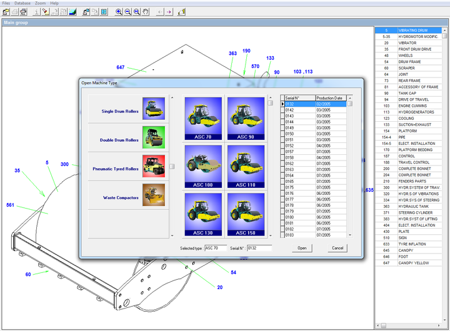This screenshot has height=331, width=450.
Task: Choose the Waste Compactors thumbnail
Action: [x=154, y=195]
